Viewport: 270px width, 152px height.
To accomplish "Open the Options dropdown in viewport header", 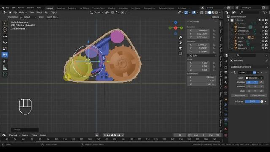I will (216, 17).
